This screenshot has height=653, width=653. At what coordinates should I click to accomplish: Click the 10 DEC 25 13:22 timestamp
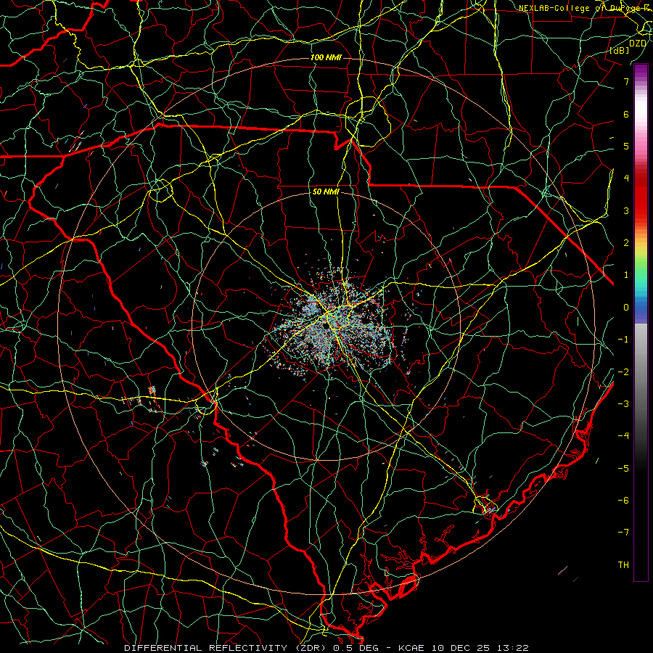[481, 648]
